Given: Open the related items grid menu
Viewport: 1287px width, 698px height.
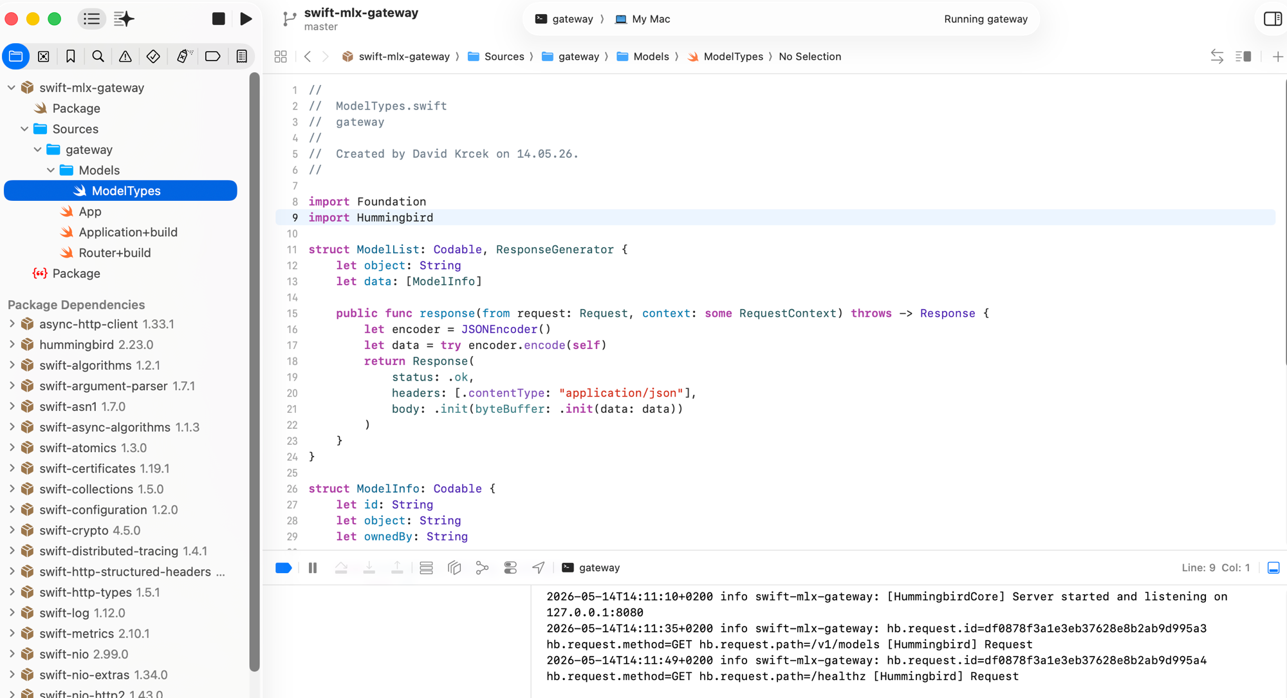Looking at the screenshot, I should [281, 57].
